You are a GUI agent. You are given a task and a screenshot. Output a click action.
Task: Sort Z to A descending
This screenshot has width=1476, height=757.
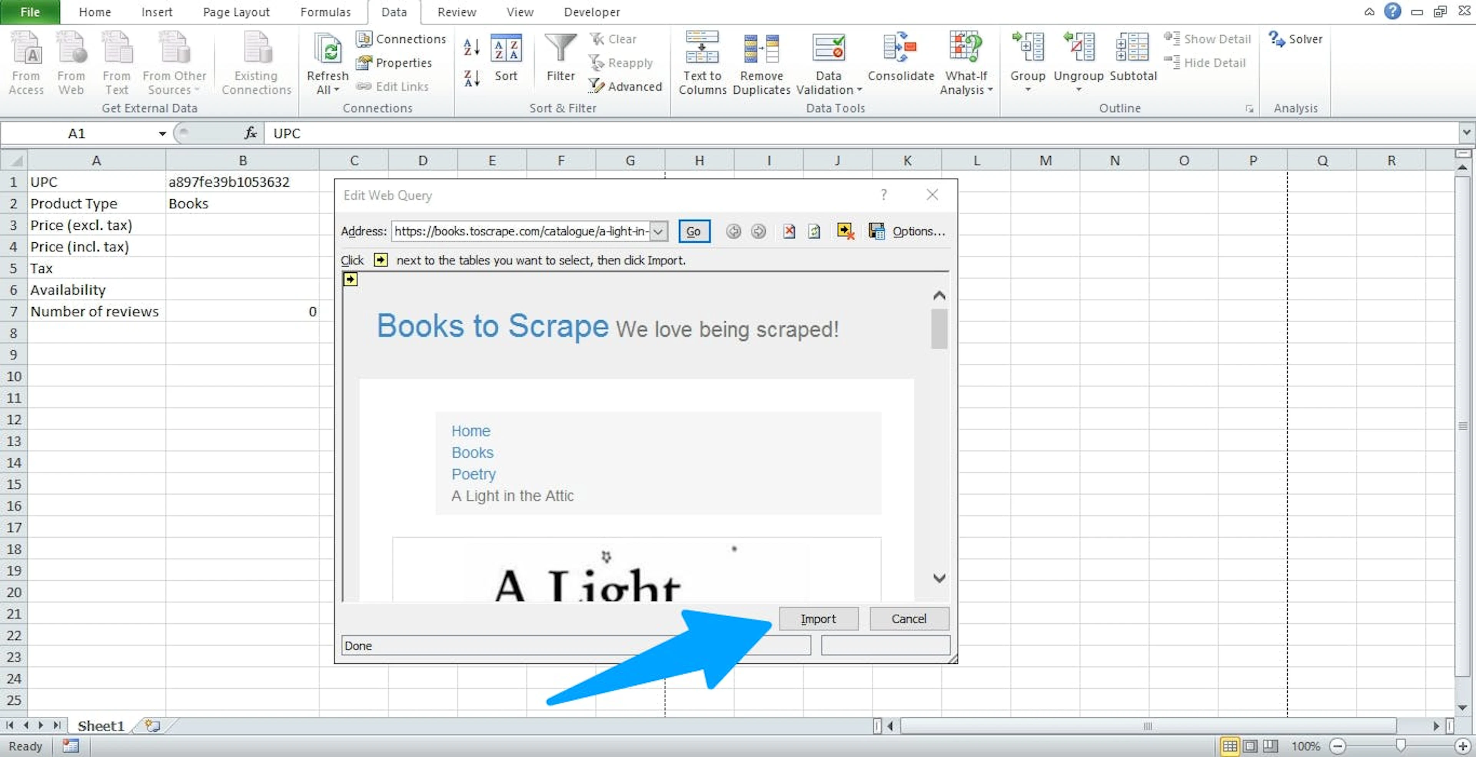[x=471, y=78]
